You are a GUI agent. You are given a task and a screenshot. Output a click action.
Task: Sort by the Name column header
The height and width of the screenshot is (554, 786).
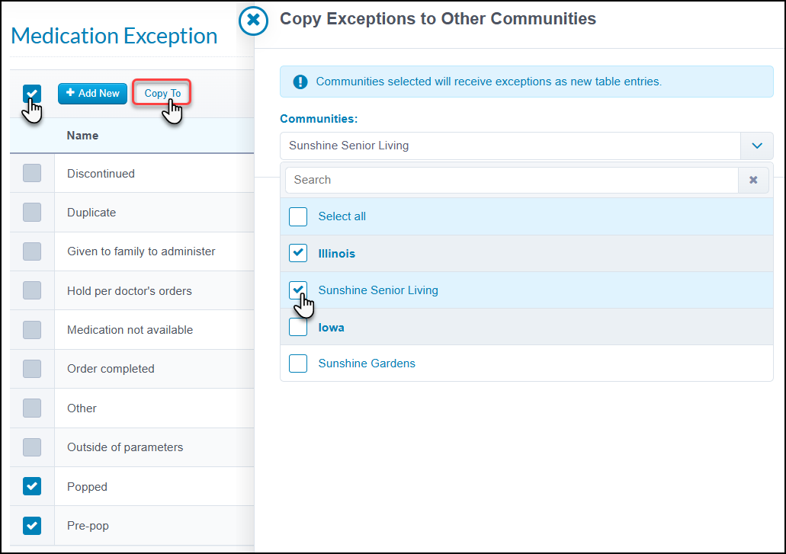click(x=82, y=136)
